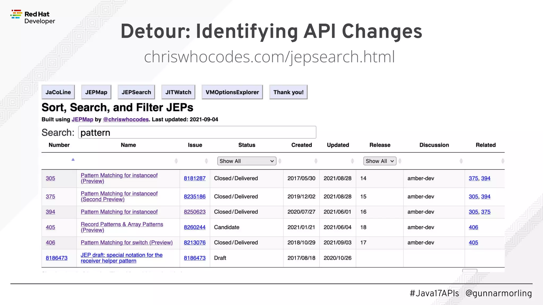Open the 8186473 link in Number column

tap(56, 258)
